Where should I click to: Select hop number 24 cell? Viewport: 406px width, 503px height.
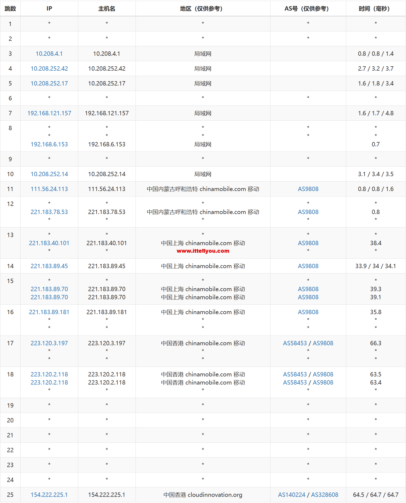click(10, 480)
